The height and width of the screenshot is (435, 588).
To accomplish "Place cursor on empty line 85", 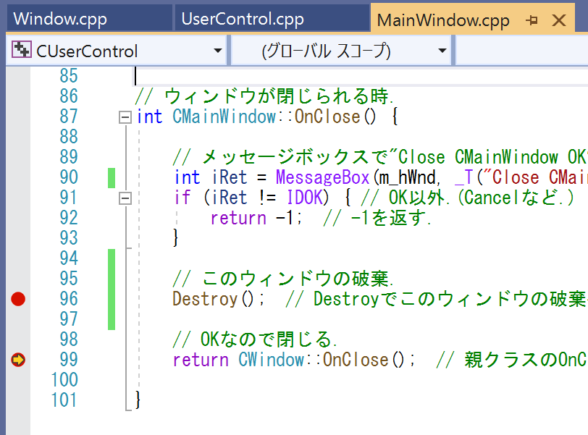I will pos(360,76).
